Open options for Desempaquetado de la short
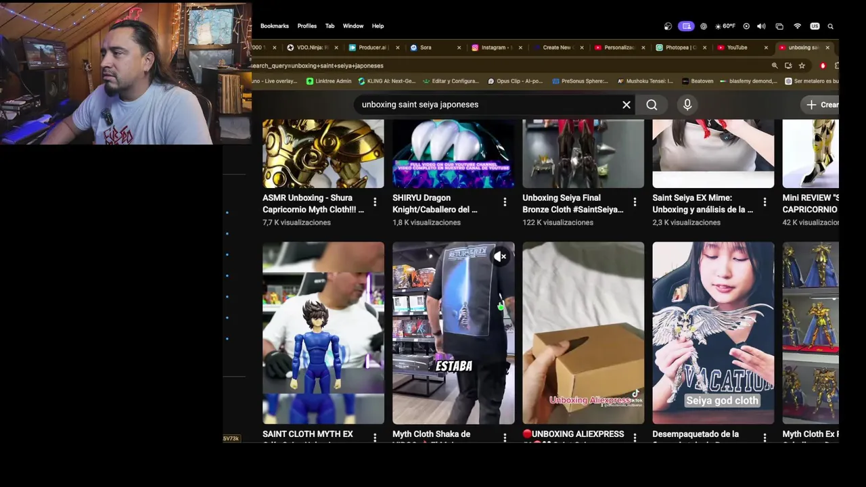 765,438
